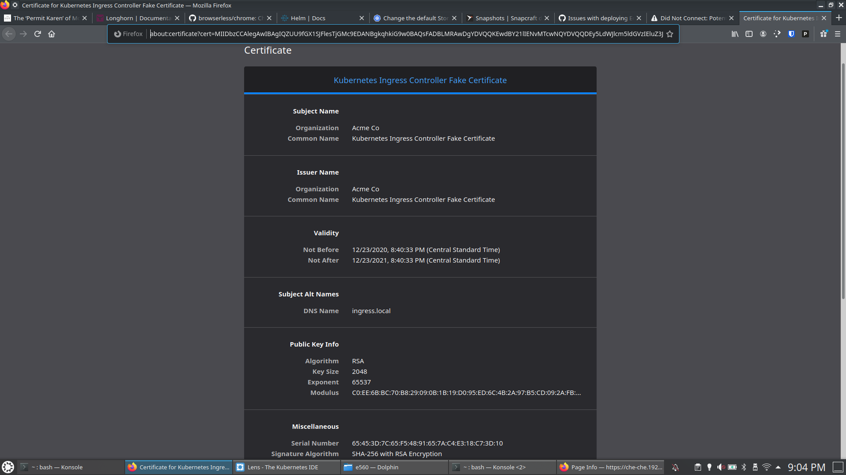The width and height of the screenshot is (846, 475).
Task: Toggle the sidebar view icon
Action: point(749,34)
